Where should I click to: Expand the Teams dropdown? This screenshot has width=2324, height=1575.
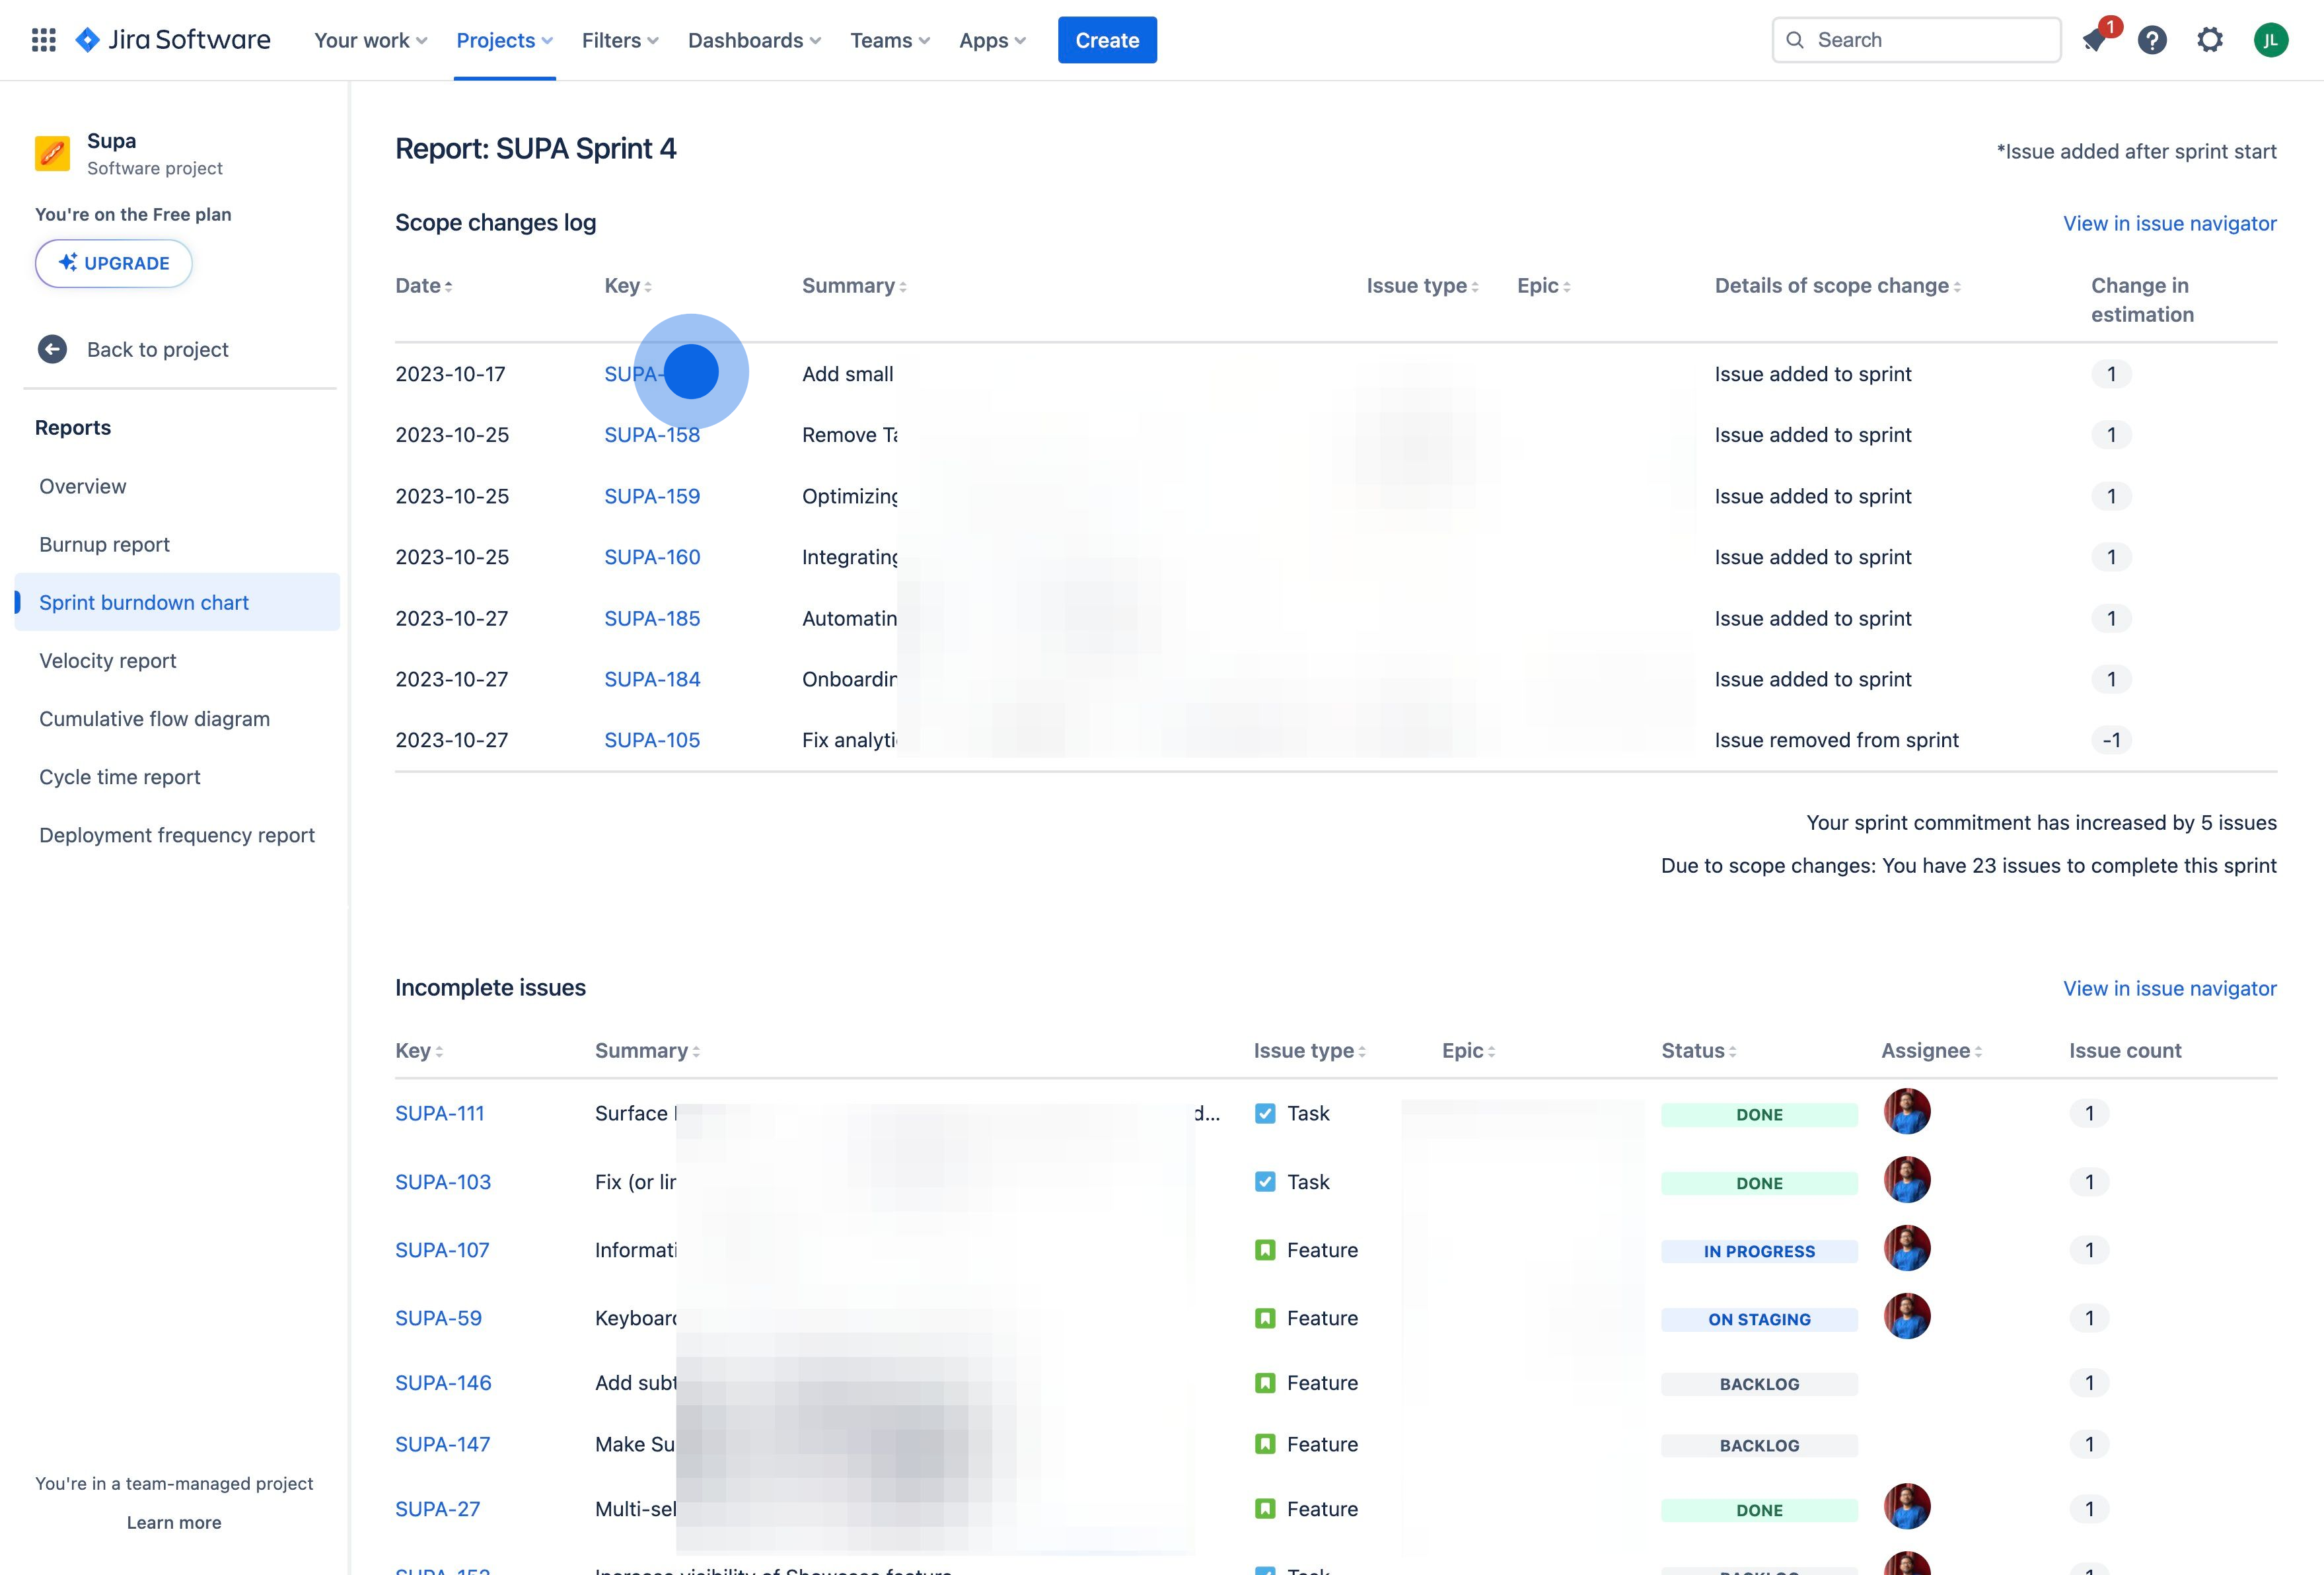pyautogui.click(x=890, y=40)
